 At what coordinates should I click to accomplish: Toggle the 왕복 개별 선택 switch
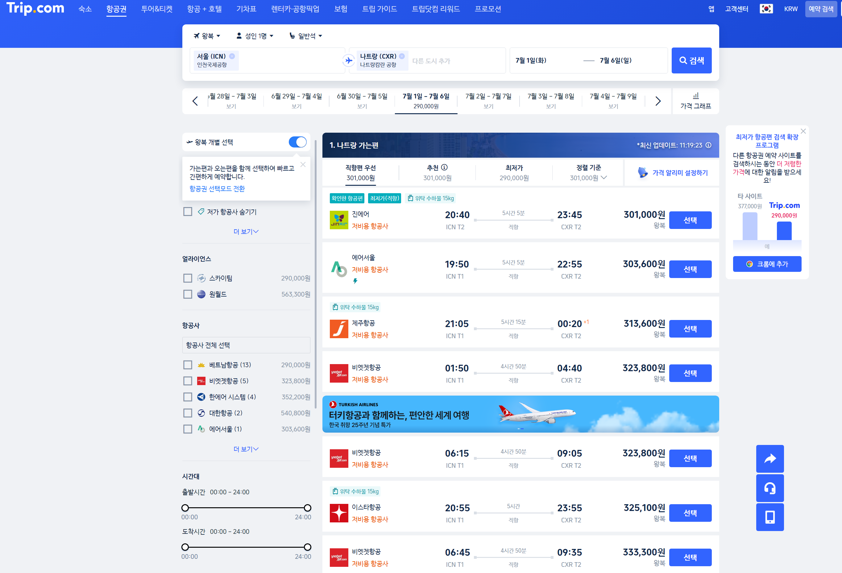[x=297, y=142]
